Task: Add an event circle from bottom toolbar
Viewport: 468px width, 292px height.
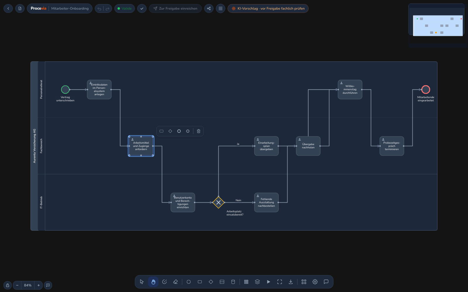Action: click(x=189, y=282)
